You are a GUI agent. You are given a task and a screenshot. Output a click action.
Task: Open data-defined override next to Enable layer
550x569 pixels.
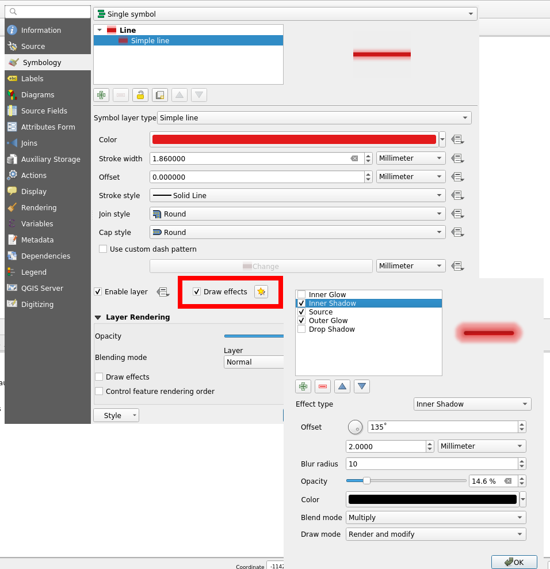pyautogui.click(x=163, y=292)
